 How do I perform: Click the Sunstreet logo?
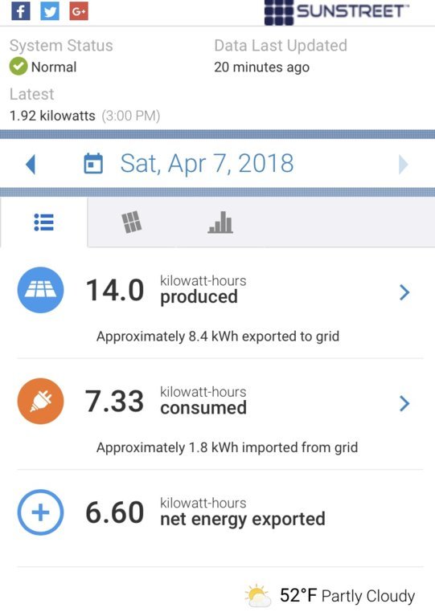tap(337, 12)
